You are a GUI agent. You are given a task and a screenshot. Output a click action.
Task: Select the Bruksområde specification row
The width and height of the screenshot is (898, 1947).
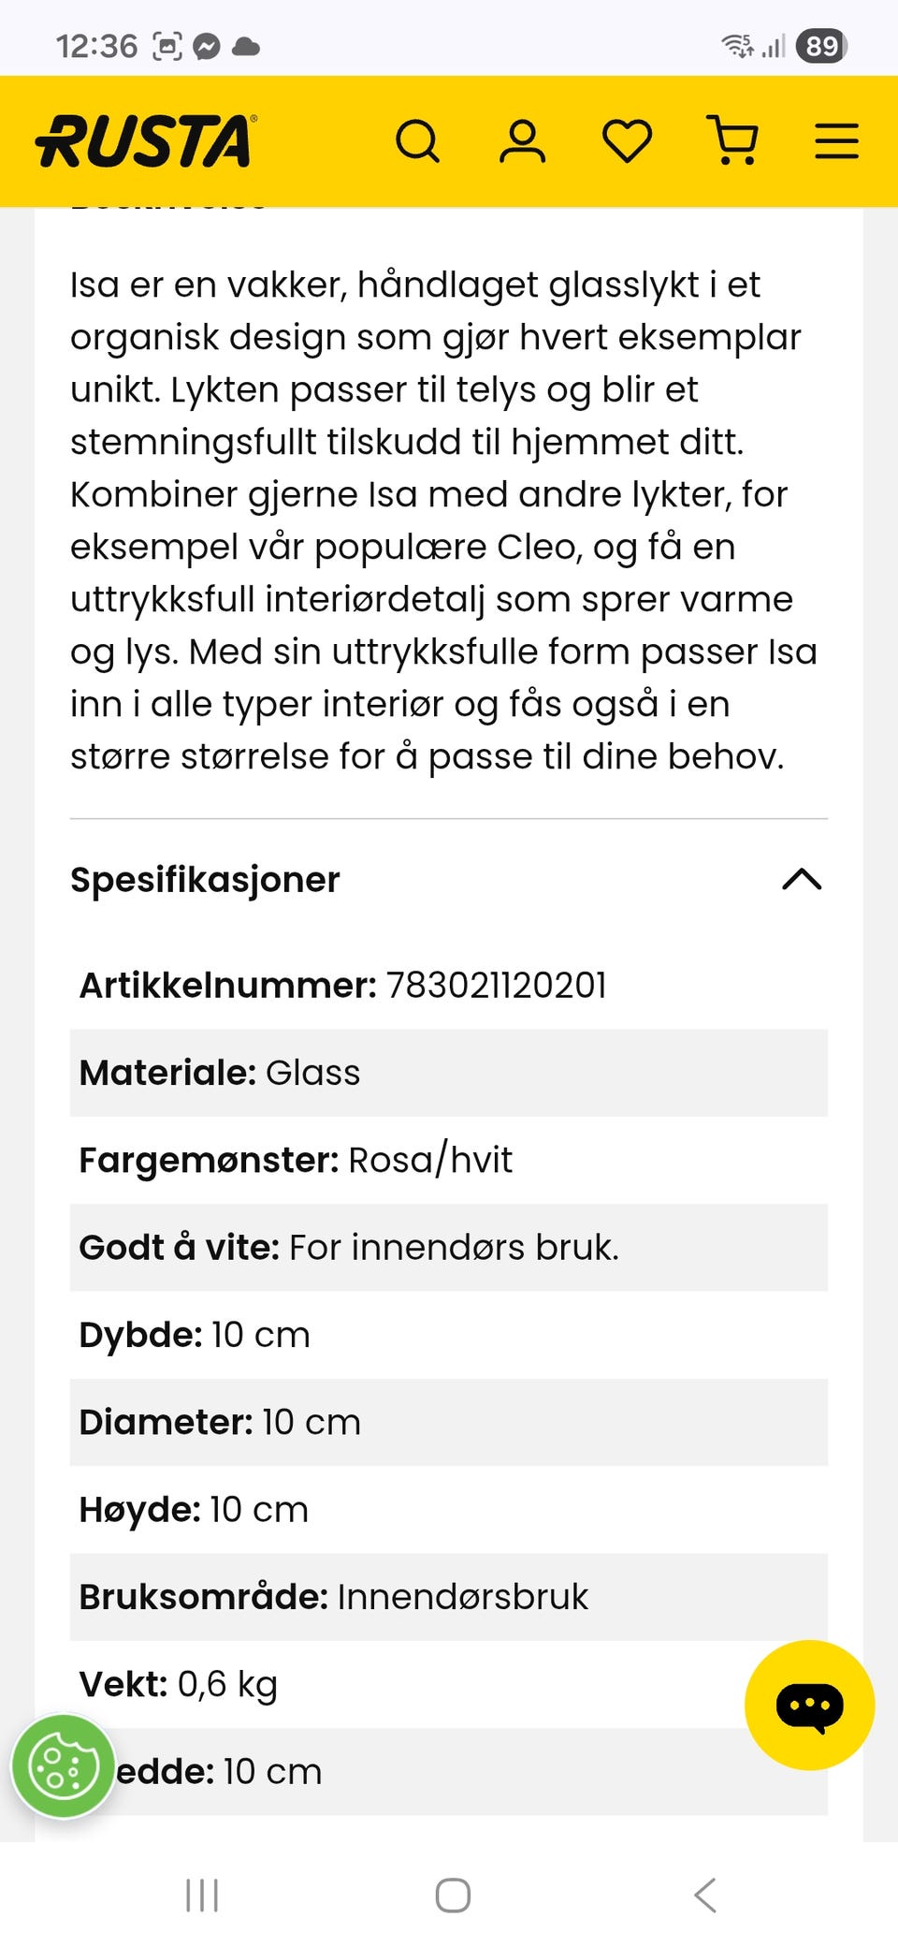click(449, 1597)
